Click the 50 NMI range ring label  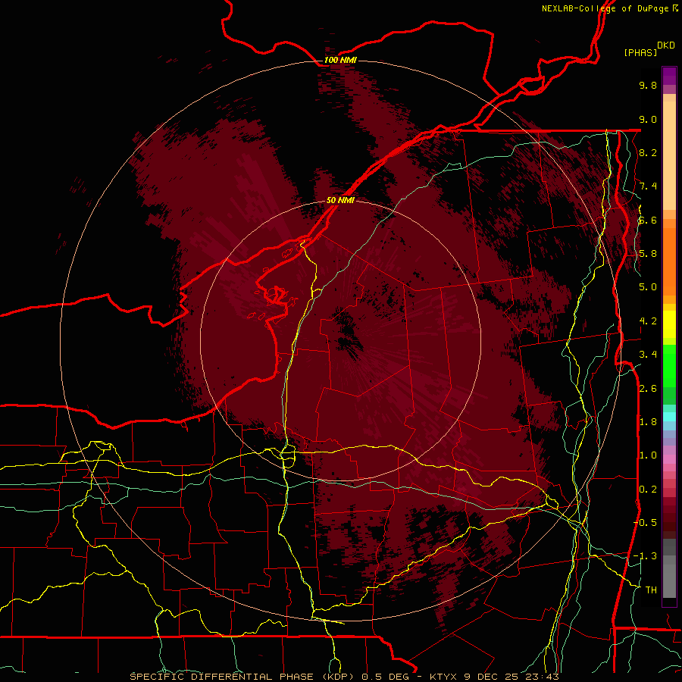(340, 200)
